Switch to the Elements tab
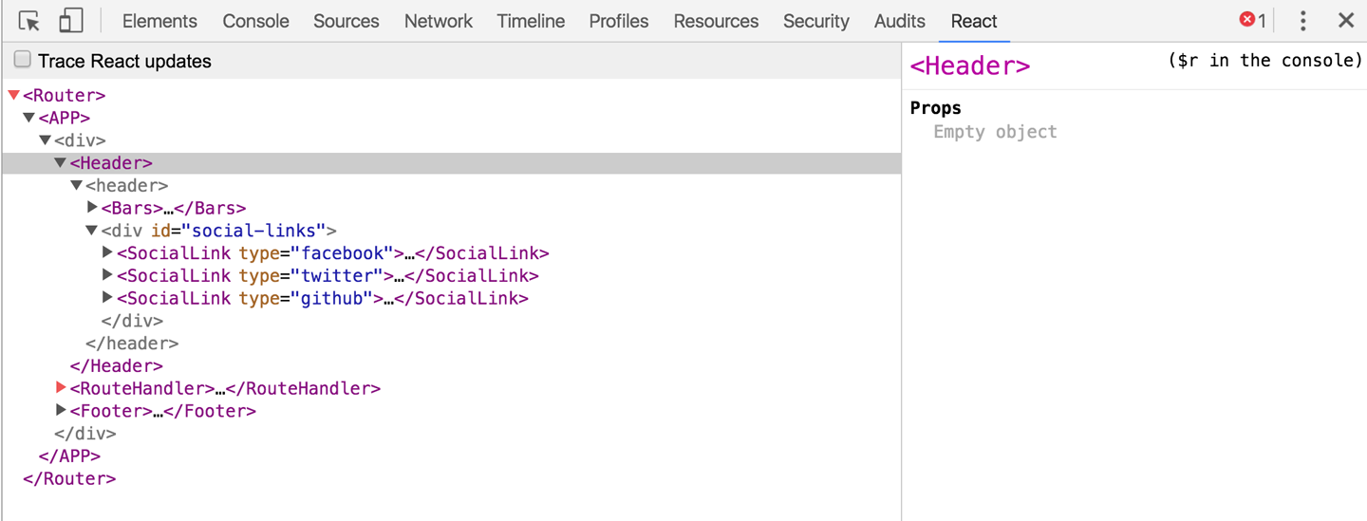The width and height of the screenshot is (1367, 521). coord(159,21)
